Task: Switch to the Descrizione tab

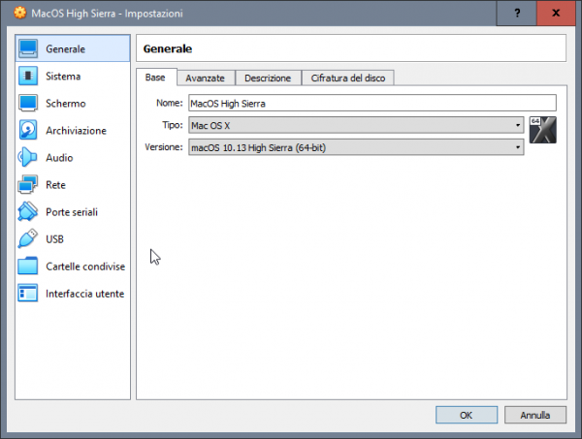Action: [268, 78]
